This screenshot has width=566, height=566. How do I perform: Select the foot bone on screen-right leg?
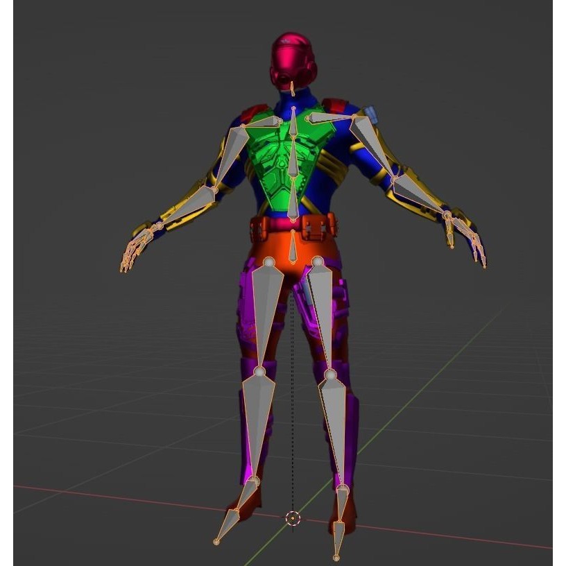pyautogui.click(x=341, y=506)
